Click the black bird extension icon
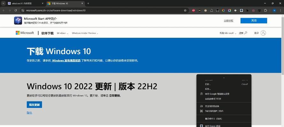The width and height of the screenshot is (284, 127). tap(247, 10)
